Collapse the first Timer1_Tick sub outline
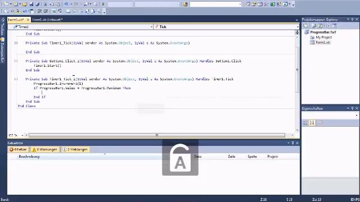This screenshot has width=360, height=202. point(16,43)
